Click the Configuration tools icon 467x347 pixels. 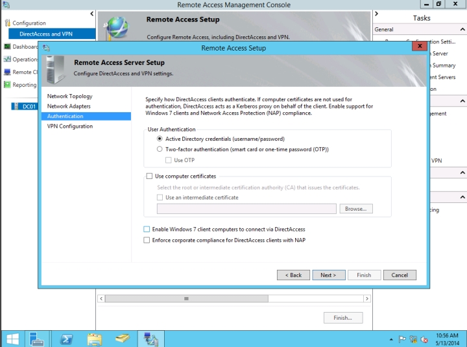8,23
